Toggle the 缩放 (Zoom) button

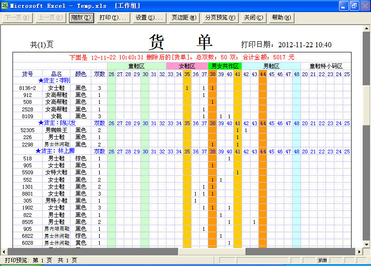click(82, 18)
